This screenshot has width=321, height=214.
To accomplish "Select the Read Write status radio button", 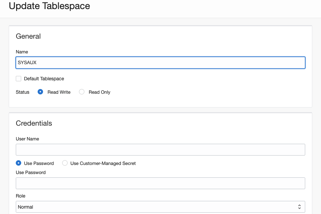I will pos(40,92).
